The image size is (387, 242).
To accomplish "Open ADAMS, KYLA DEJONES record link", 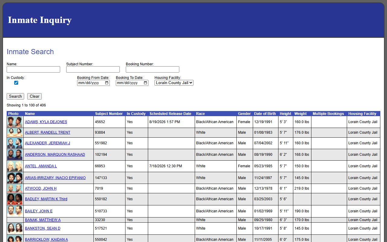I will (46, 122).
